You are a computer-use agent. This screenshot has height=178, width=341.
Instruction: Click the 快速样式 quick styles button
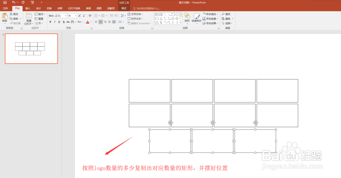point(196,18)
